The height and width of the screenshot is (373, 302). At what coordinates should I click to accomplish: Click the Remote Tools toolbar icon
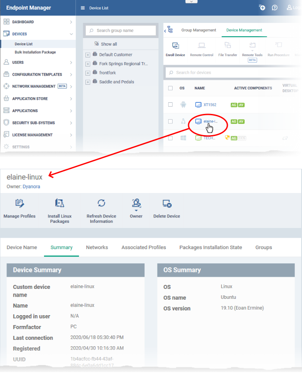[x=252, y=45]
